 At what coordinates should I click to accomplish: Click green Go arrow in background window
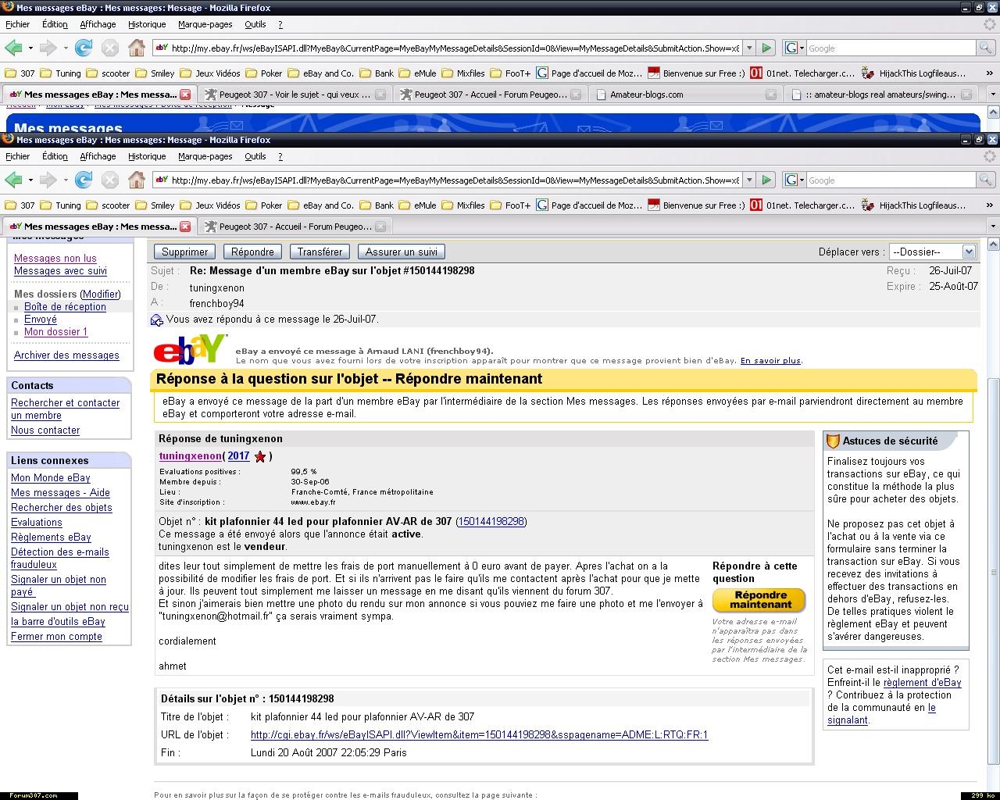[x=766, y=48]
